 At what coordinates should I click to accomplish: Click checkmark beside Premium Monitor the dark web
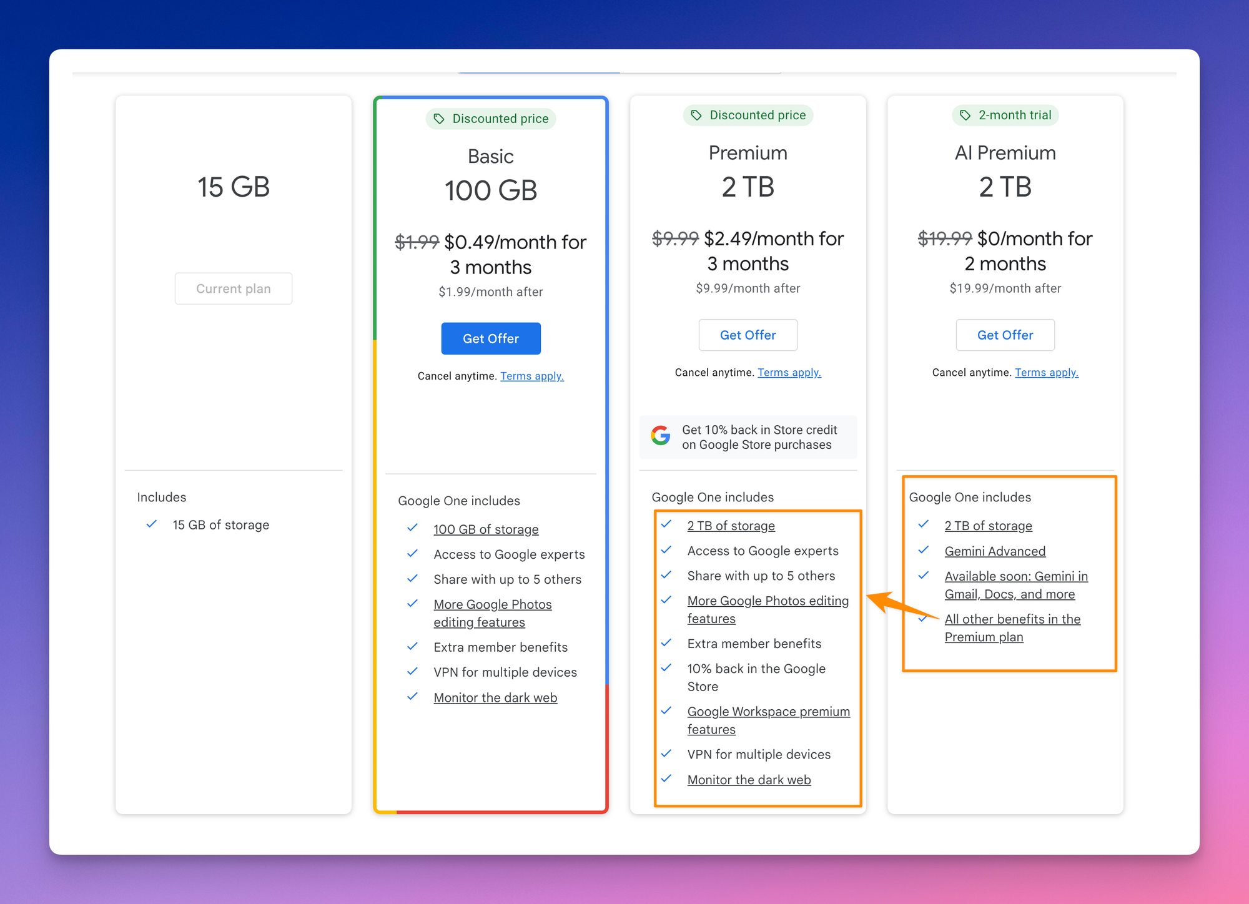point(666,779)
